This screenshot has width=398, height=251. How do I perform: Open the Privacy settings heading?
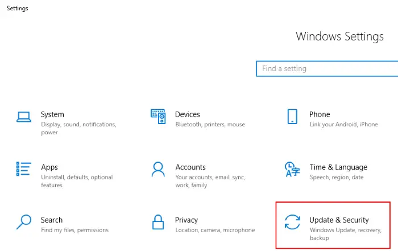[186, 220]
